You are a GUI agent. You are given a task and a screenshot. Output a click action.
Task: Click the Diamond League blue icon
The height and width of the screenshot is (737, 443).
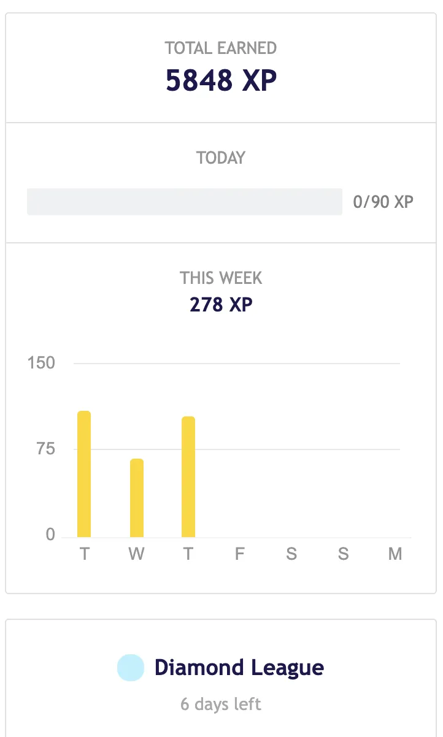pos(131,668)
